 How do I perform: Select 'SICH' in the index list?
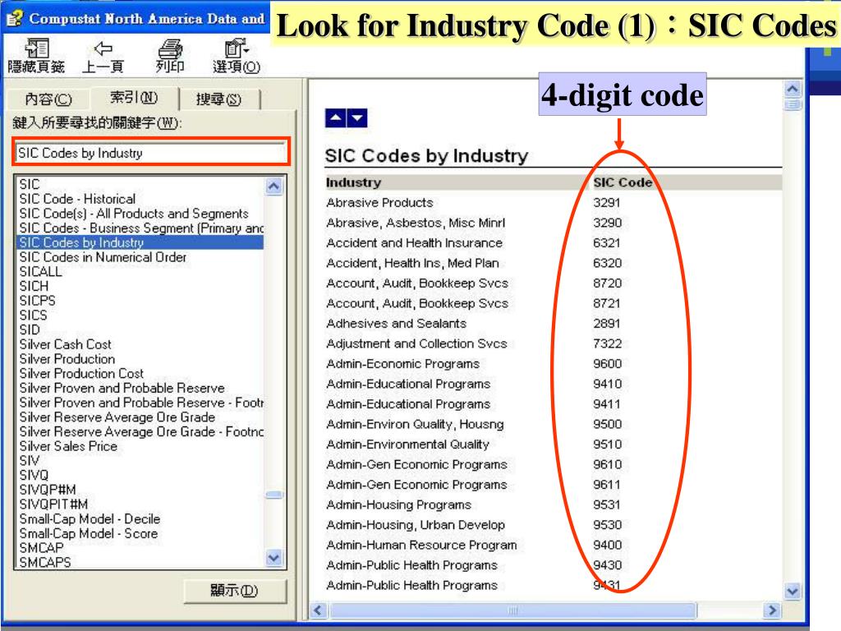(34, 286)
